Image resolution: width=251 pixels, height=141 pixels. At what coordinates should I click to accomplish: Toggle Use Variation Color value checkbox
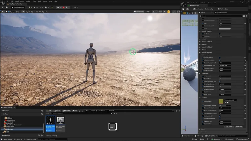pos(220,116)
